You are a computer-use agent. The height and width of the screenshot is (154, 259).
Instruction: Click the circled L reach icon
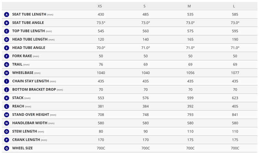[x=6, y=107]
